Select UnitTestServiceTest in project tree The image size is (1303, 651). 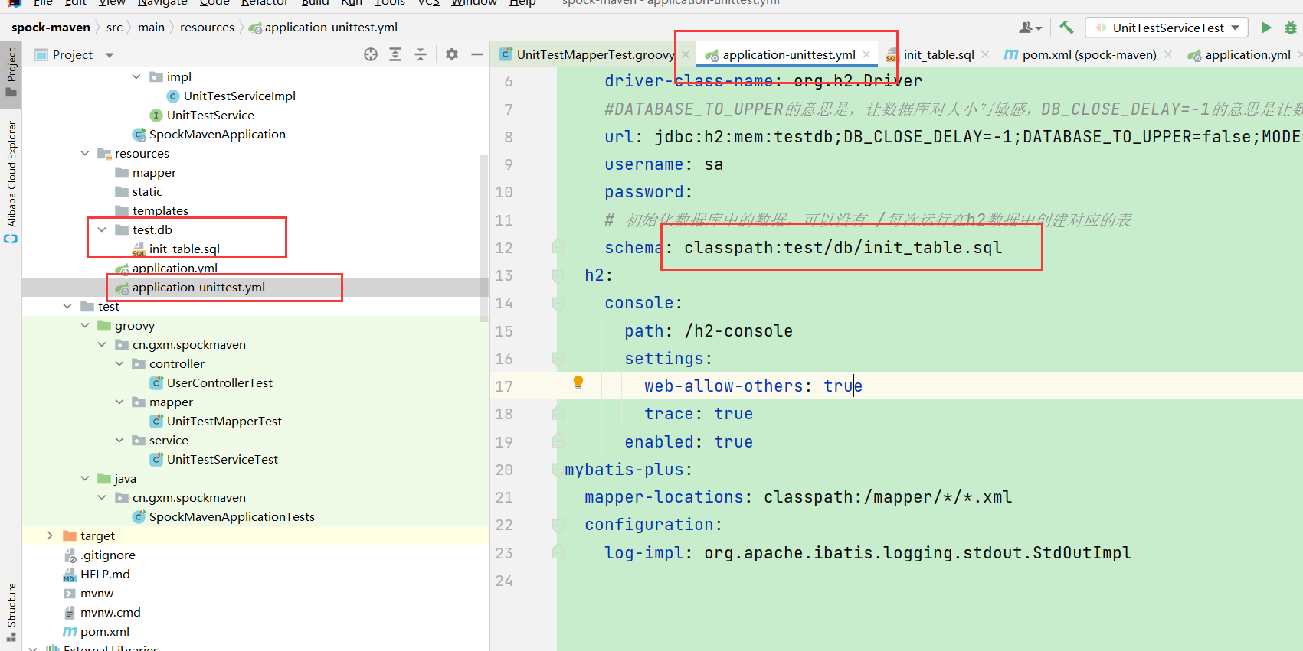click(222, 459)
